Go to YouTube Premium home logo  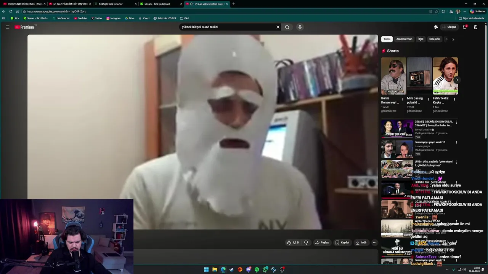25,27
